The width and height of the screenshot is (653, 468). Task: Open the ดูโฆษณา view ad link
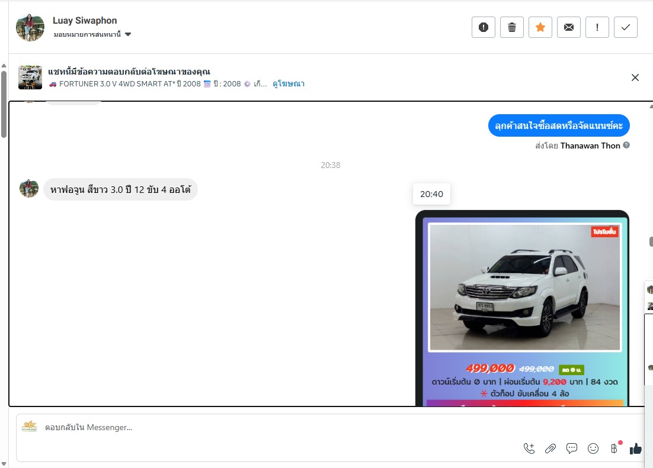pyautogui.click(x=289, y=83)
